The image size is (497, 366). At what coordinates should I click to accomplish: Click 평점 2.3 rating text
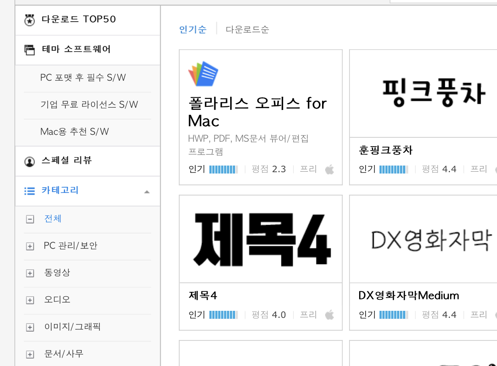[x=269, y=169]
